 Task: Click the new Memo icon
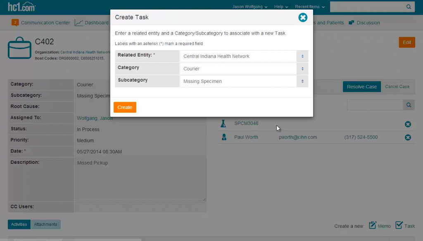click(373, 225)
